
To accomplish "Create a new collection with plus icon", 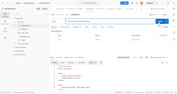I will pyautogui.click(x=13, y=14).
